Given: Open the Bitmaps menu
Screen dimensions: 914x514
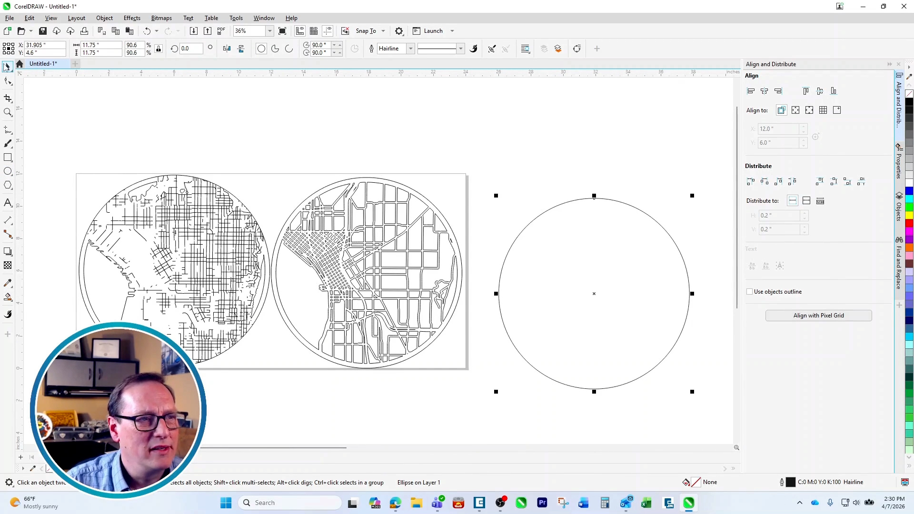Looking at the screenshot, I should click(x=161, y=18).
